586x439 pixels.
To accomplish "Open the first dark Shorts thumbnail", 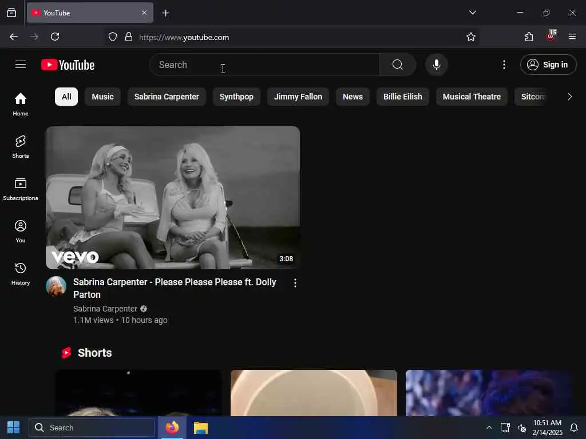I will pyautogui.click(x=138, y=393).
